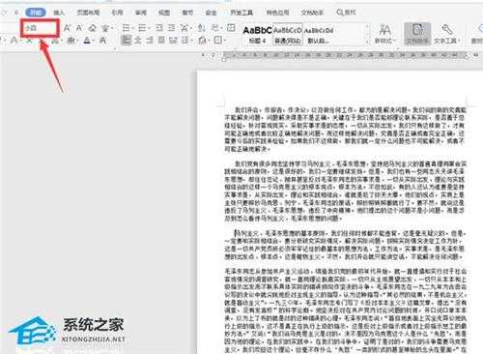The width and height of the screenshot is (483, 354).
Task: Click the line spacing icon
Action: point(185,41)
